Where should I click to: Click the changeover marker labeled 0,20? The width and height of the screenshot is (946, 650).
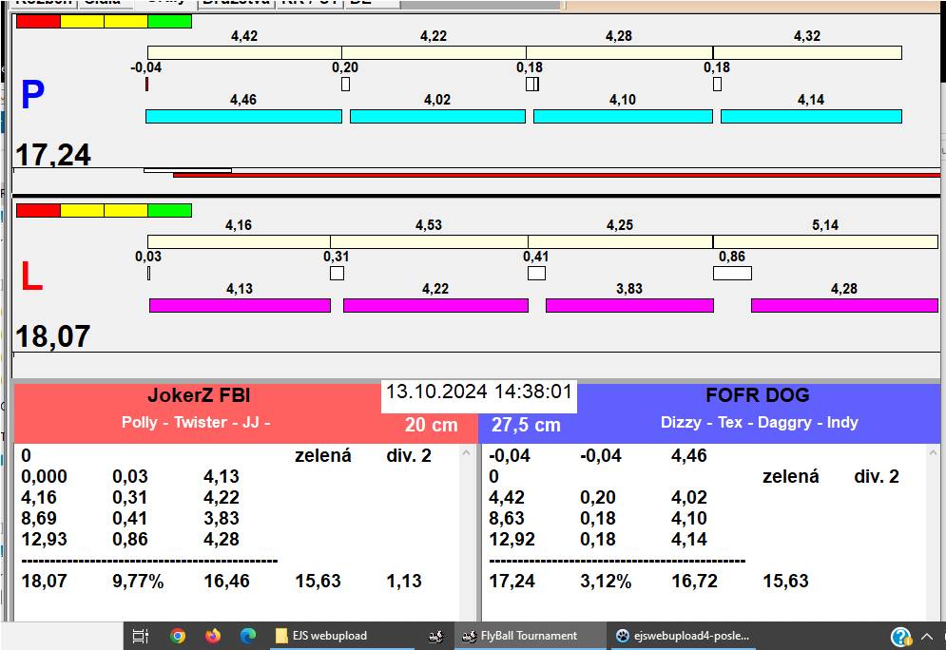(346, 84)
